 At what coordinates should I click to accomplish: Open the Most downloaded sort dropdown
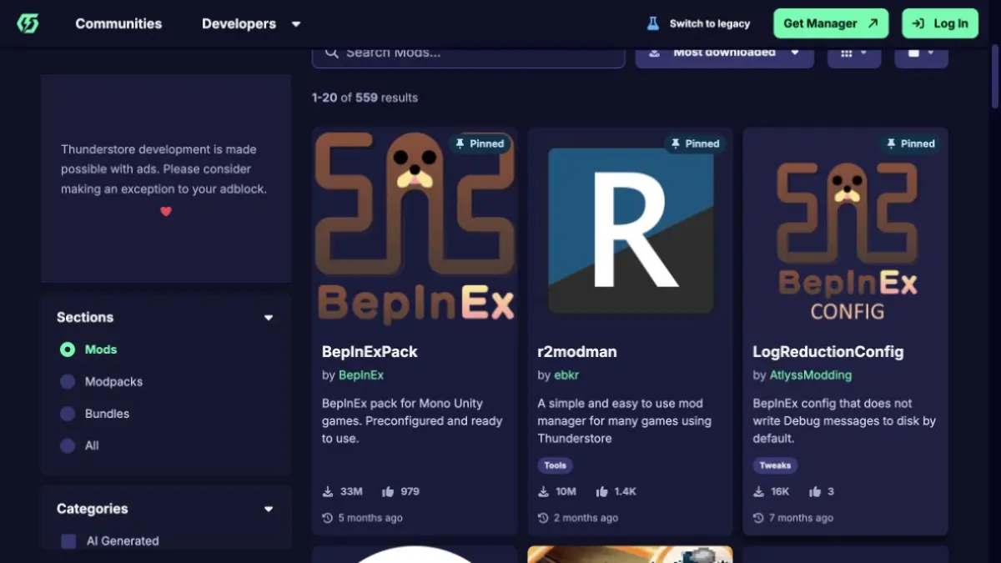724,56
